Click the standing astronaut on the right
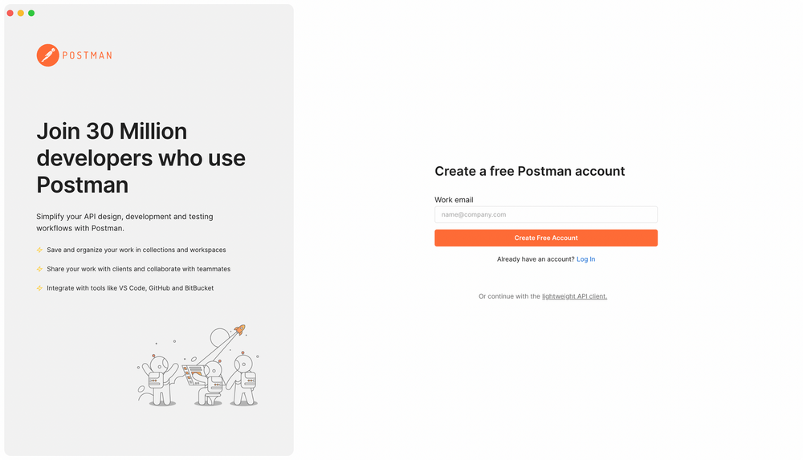Viewport: 803px width, 460px height. pos(243,379)
